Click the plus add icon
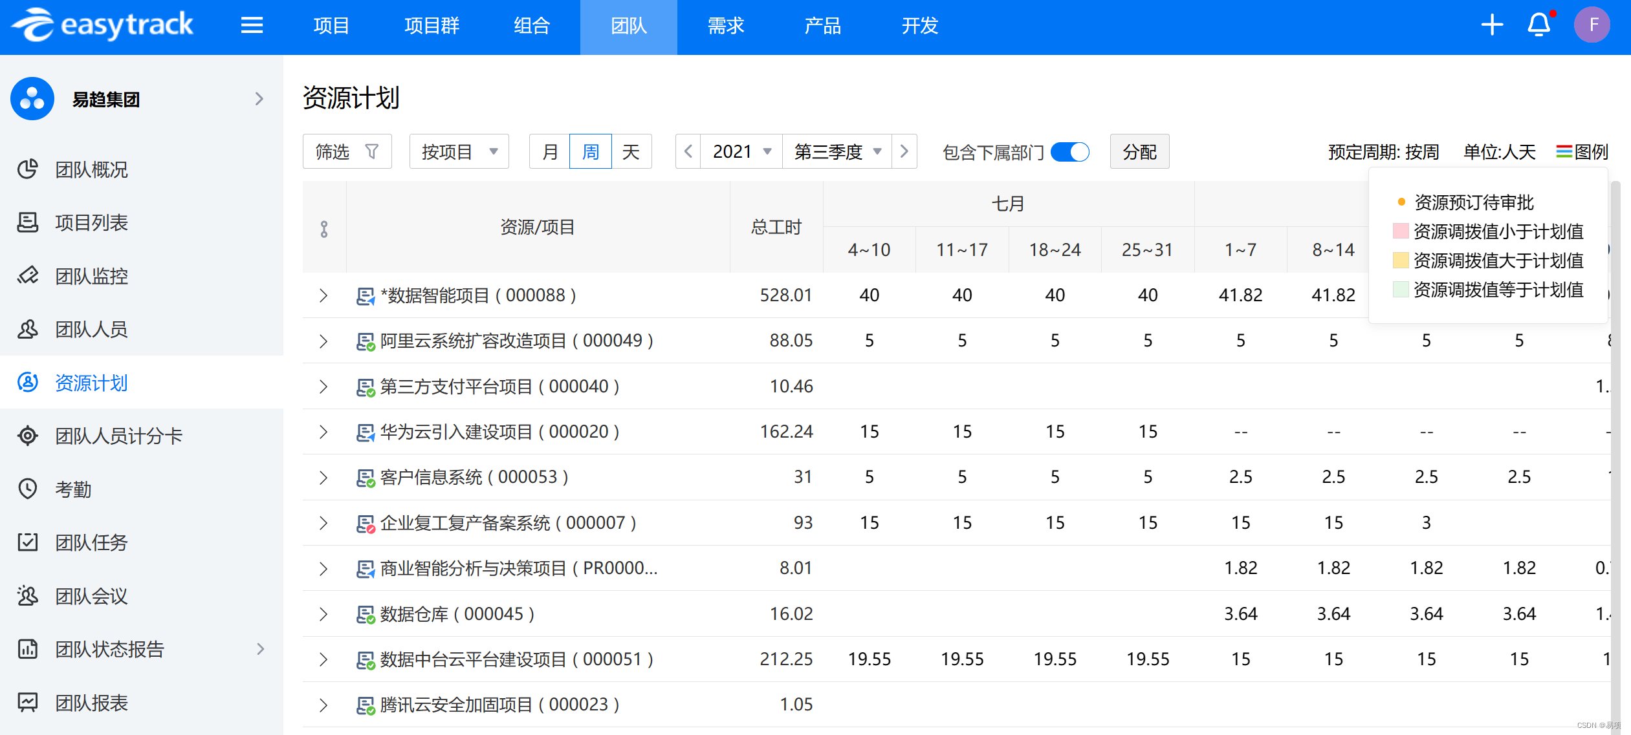Image resolution: width=1631 pixels, height=735 pixels. pyautogui.click(x=1492, y=26)
